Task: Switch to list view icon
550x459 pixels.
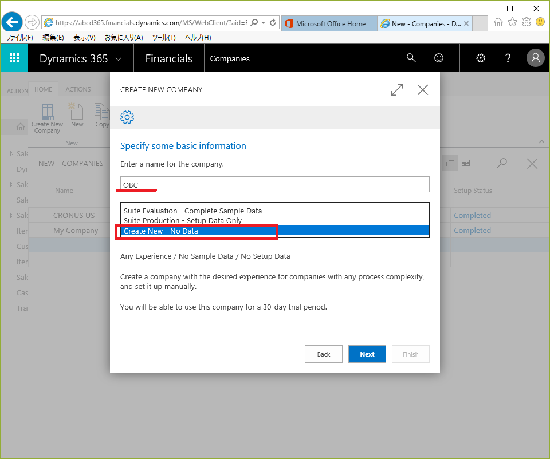Action: pos(449,163)
